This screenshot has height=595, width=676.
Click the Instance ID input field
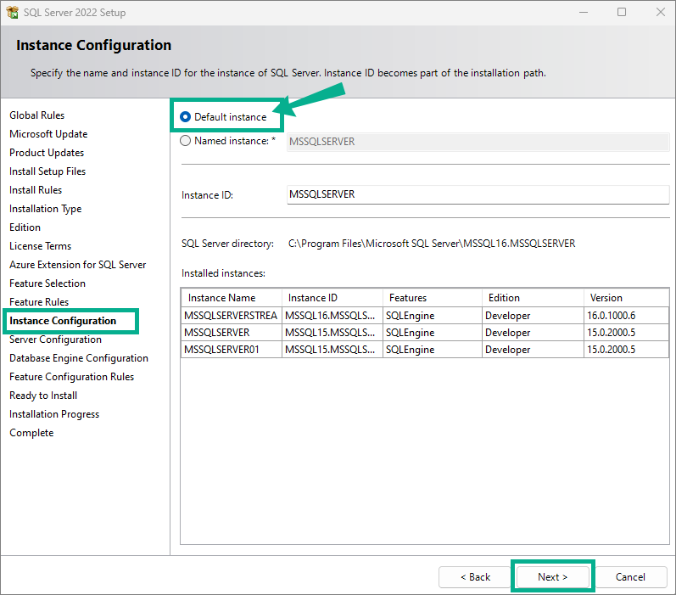tap(478, 194)
